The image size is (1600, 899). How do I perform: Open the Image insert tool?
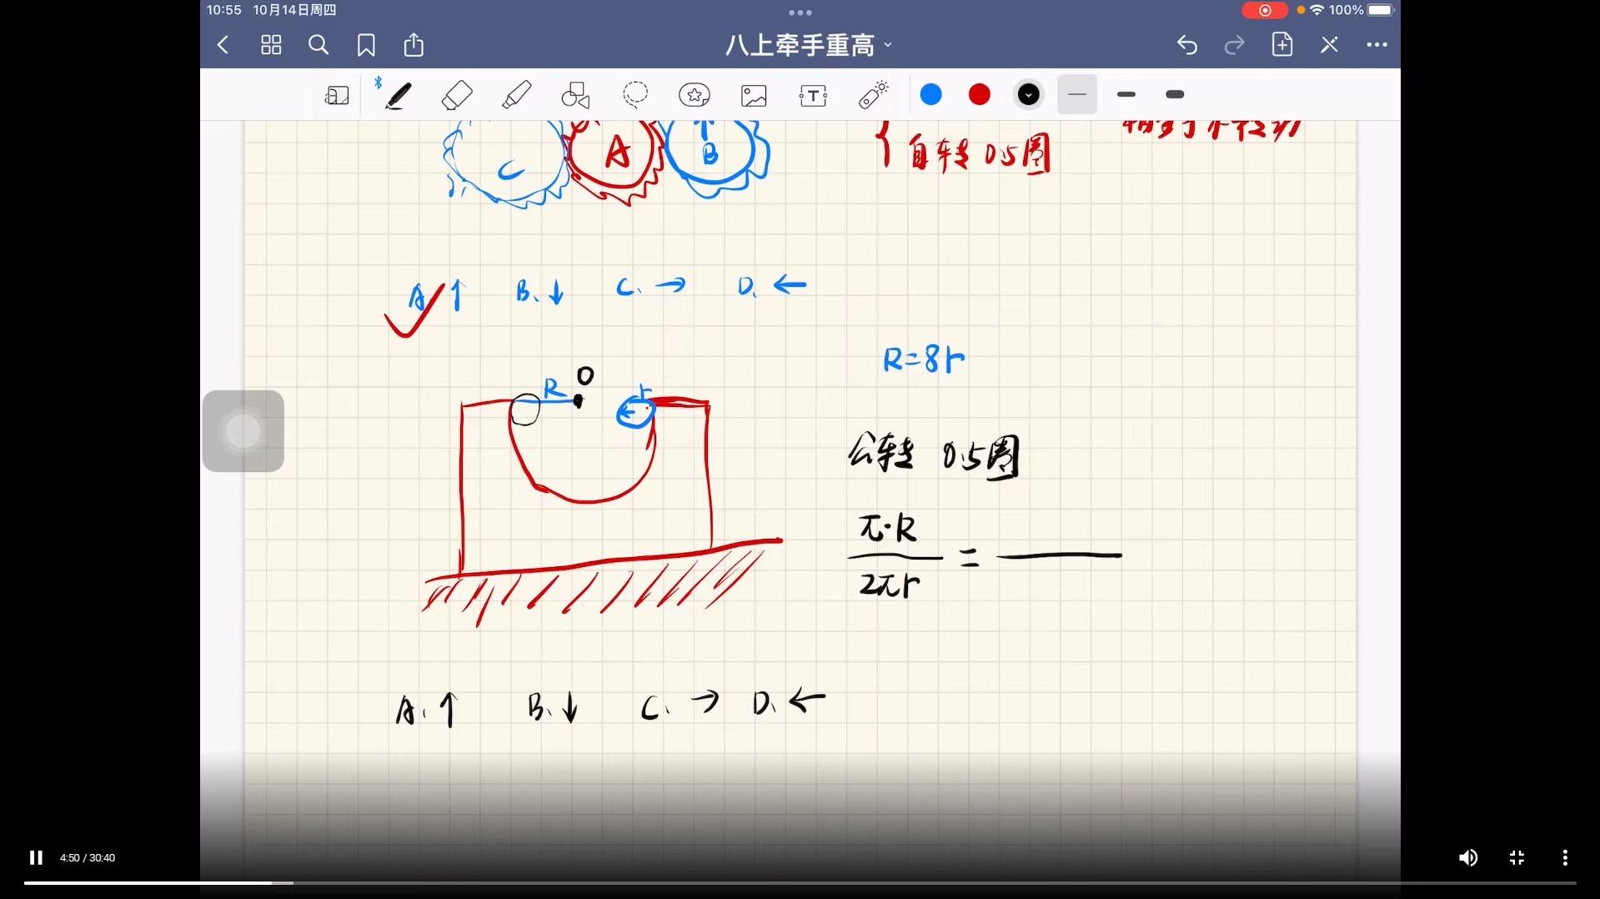tap(754, 95)
